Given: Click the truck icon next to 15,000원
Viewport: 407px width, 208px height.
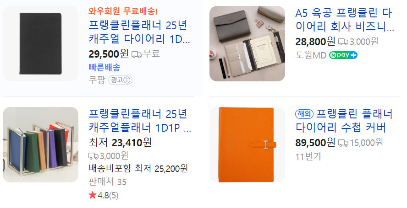Looking at the screenshot, I should click(343, 143).
